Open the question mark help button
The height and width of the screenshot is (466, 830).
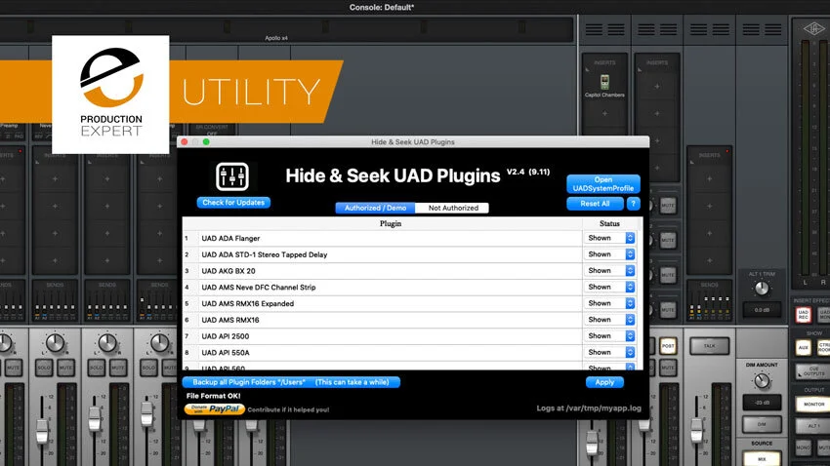[633, 204]
